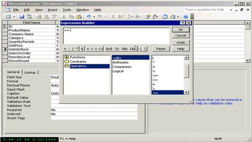Open the Help menu
252x142 pixels.
(x=98, y=10)
